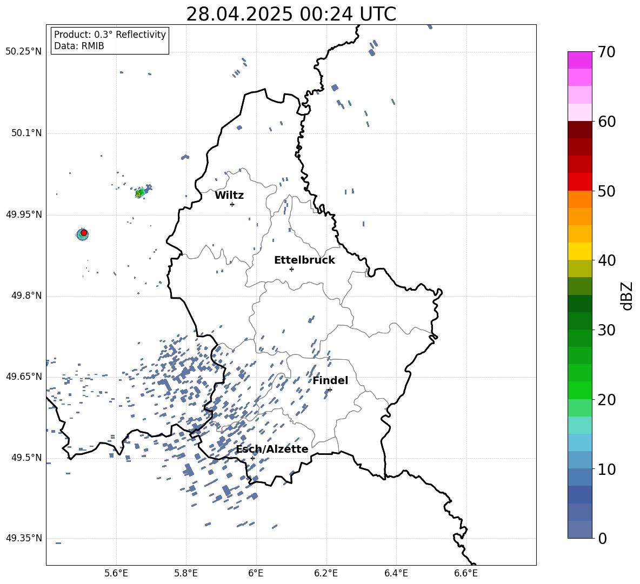Select the Findel station label
This screenshot has width=640, height=584.
pyautogui.click(x=330, y=380)
